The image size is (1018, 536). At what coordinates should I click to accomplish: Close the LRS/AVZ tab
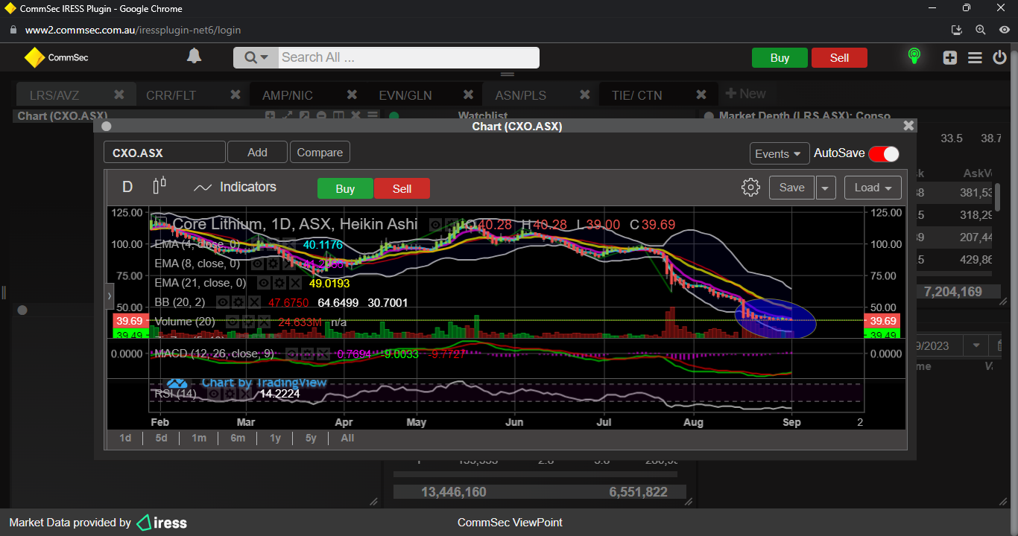pos(118,95)
